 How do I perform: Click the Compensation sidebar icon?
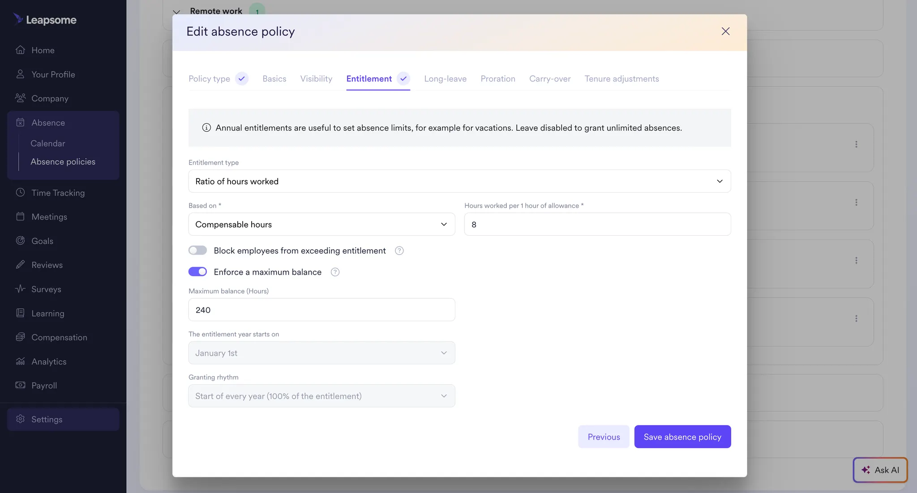pyautogui.click(x=20, y=337)
